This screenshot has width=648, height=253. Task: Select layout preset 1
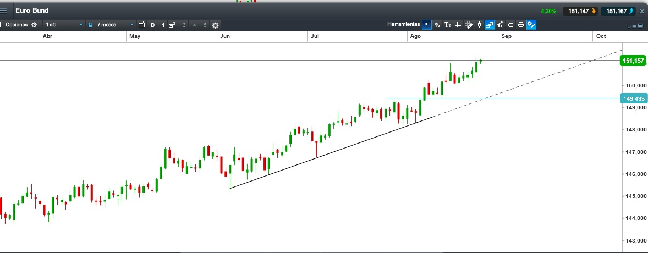tap(163, 25)
